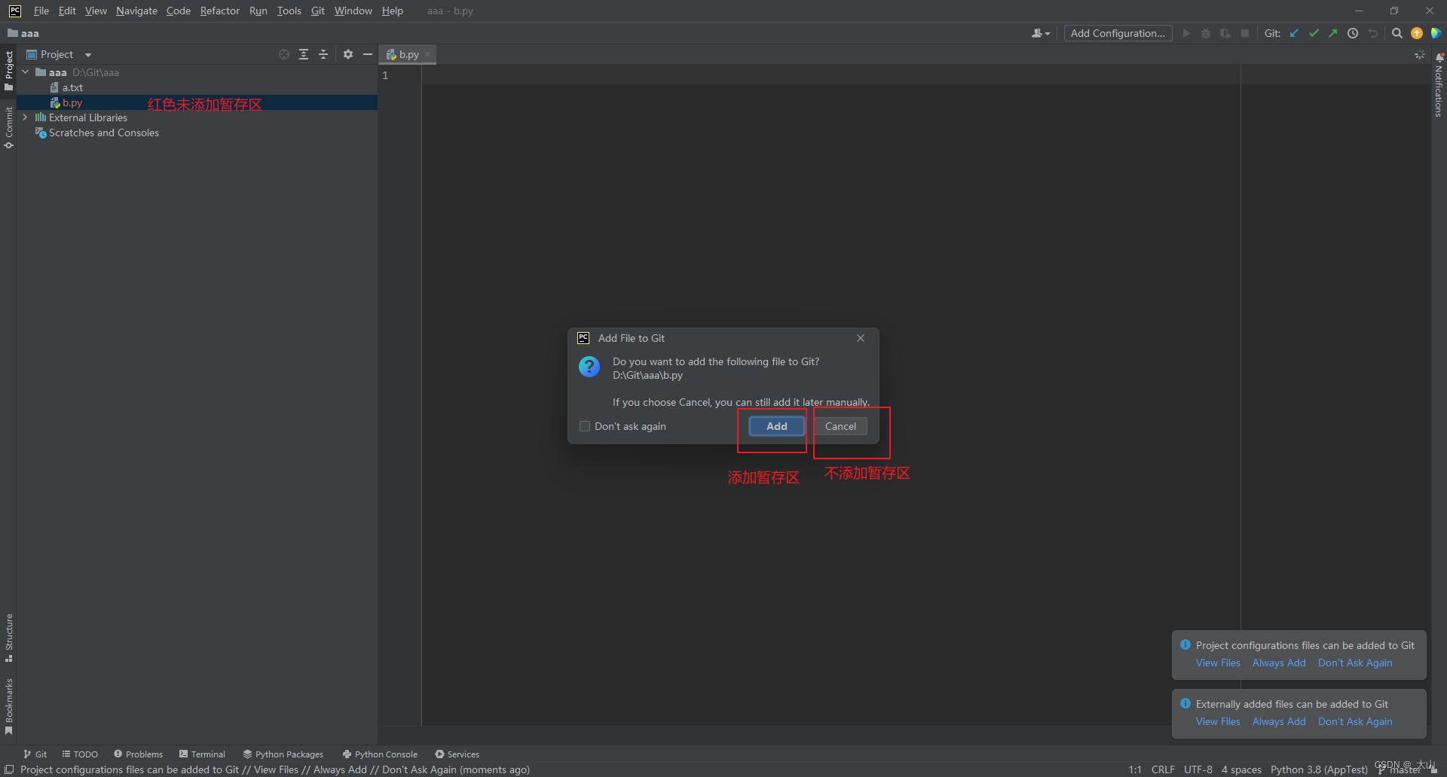Click the Git push arrow icon

[x=1333, y=33]
